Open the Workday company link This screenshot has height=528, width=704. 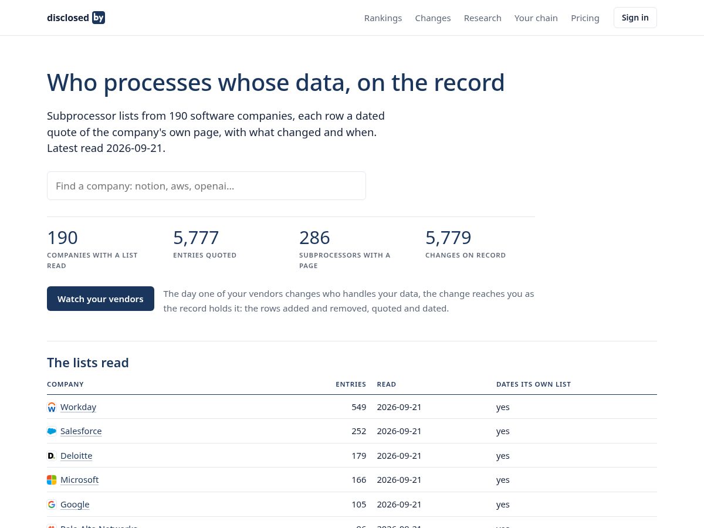coord(78,407)
